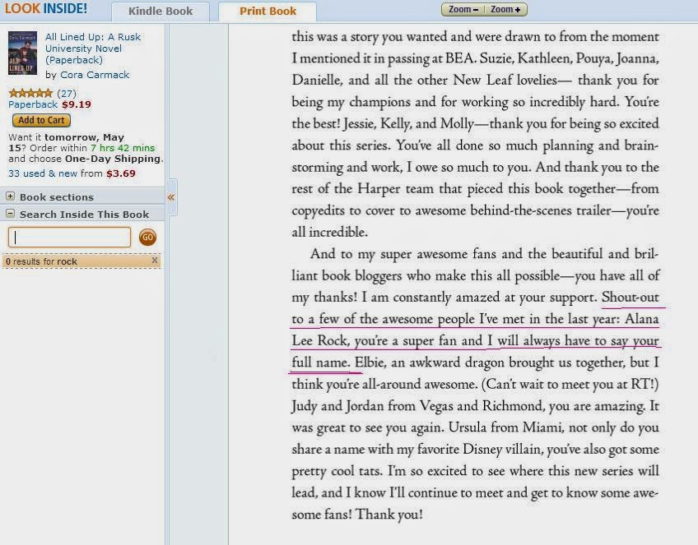The image size is (698, 545).
Task: Click the Paperback format link
Action: [33, 104]
